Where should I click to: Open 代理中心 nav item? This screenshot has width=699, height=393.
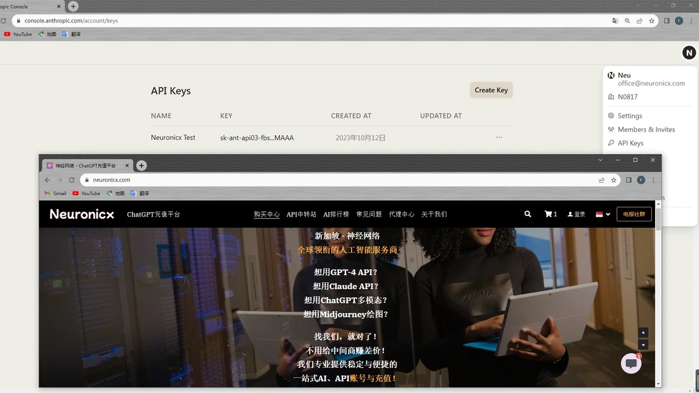[401, 214]
